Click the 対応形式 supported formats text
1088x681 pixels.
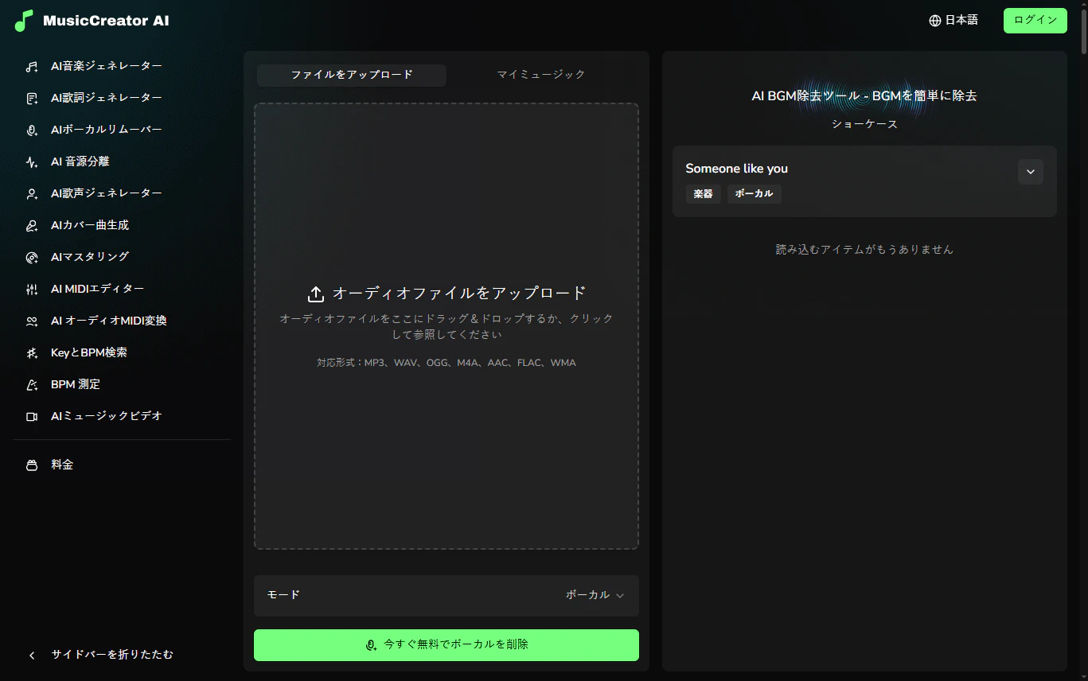click(447, 363)
